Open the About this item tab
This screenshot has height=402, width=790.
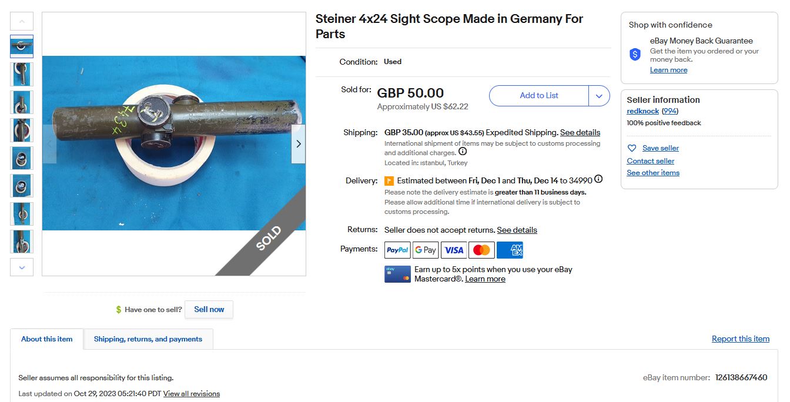tap(47, 339)
